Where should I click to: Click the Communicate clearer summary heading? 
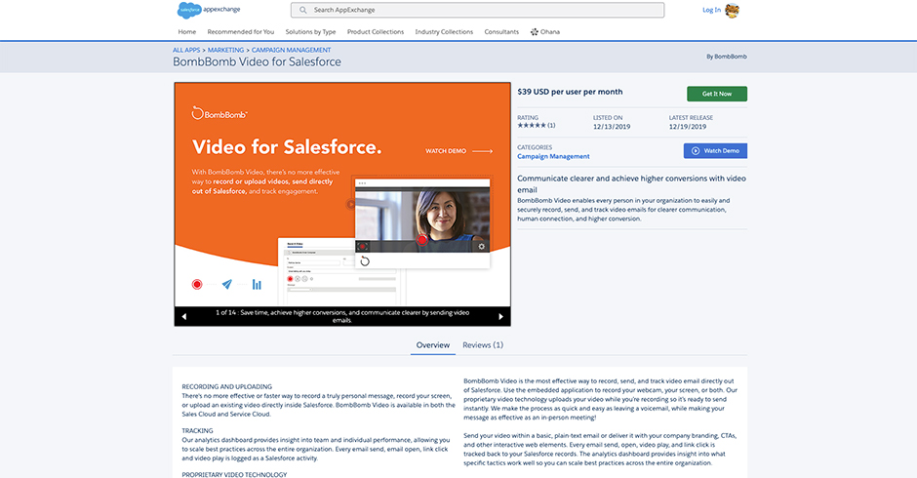point(631,183)
